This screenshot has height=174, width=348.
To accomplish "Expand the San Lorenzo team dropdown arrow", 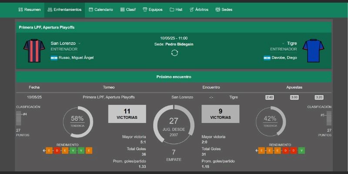I will tap(80, 43).
